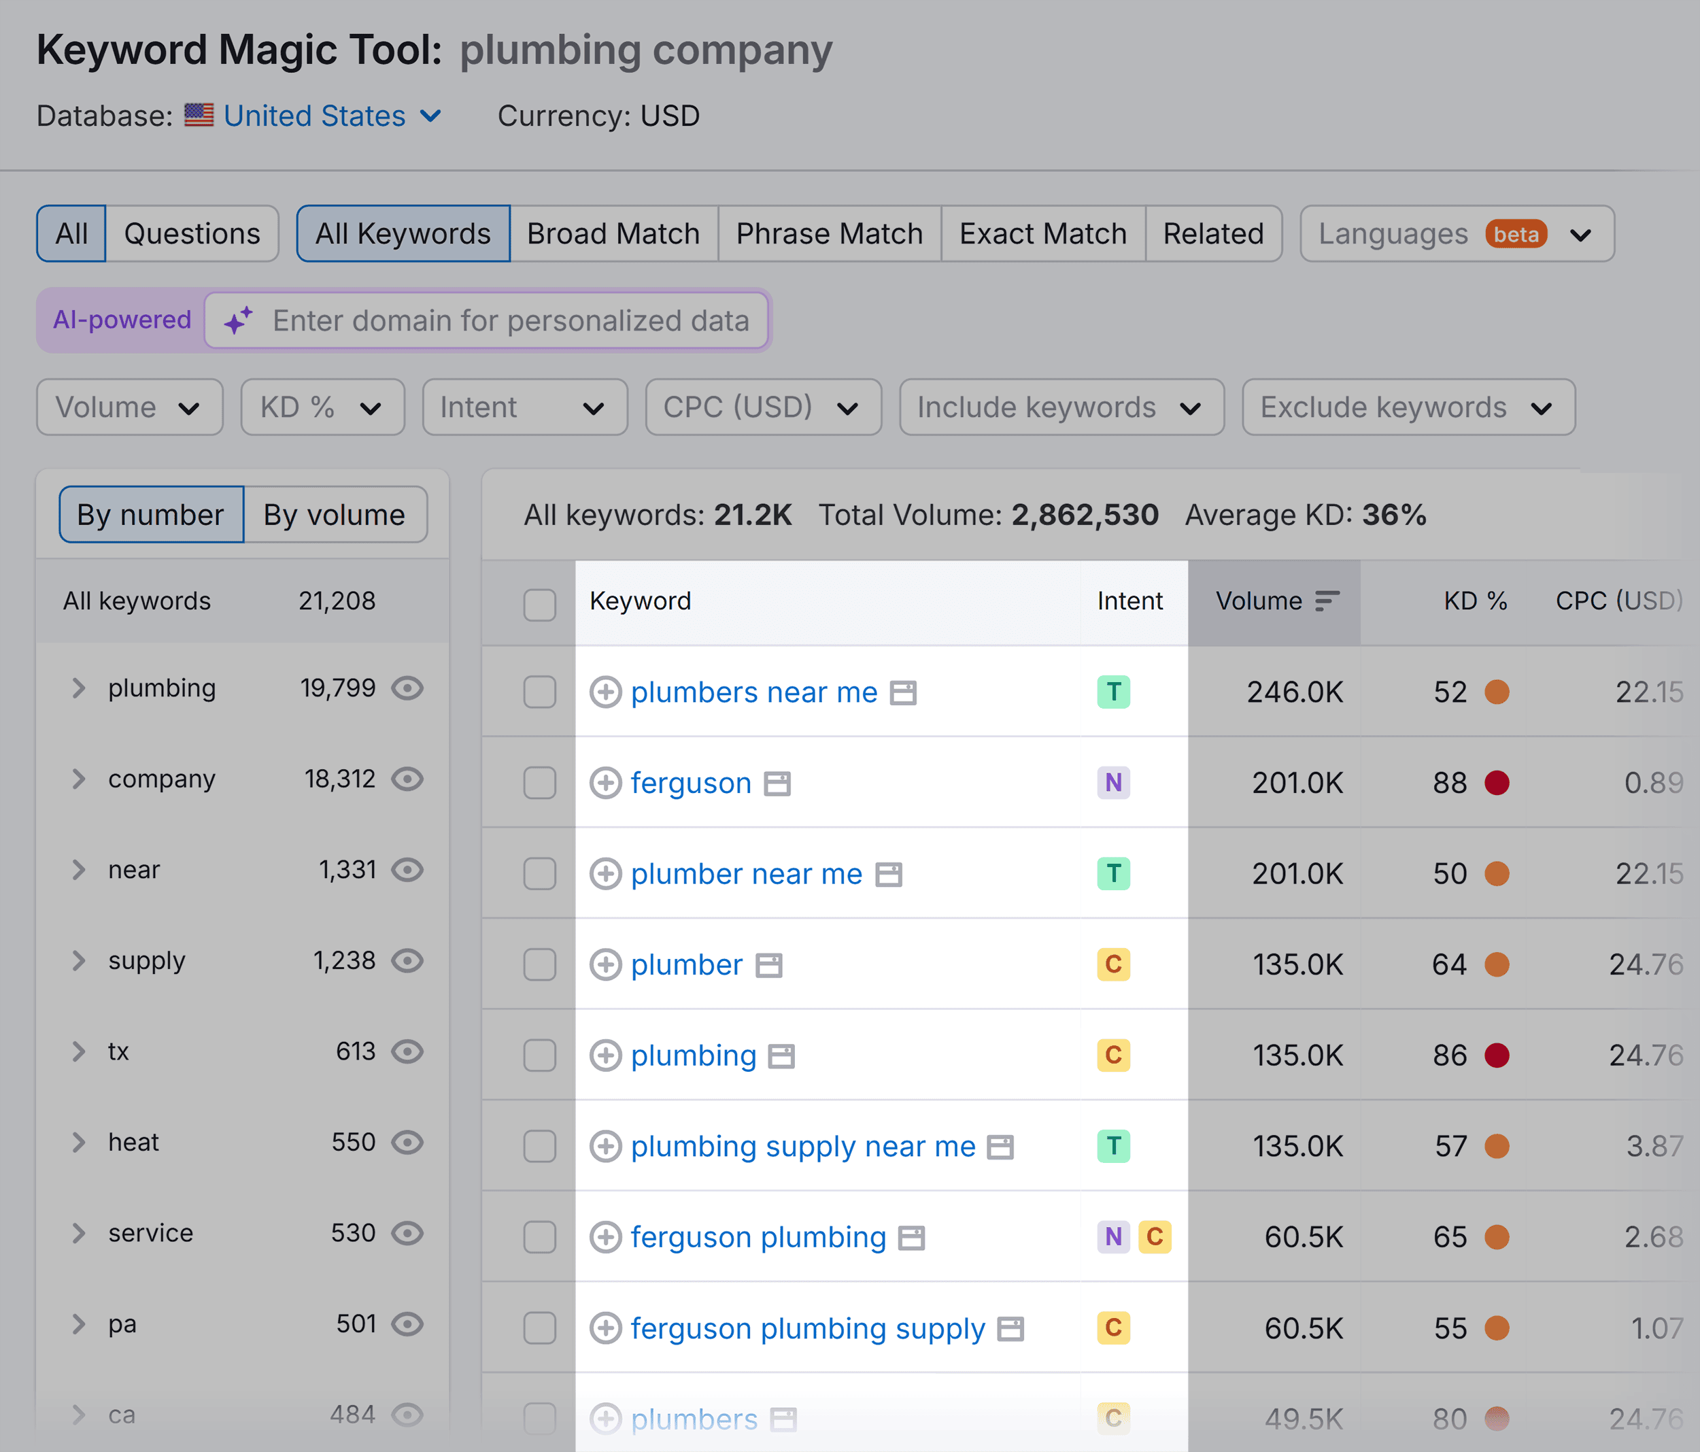Click the US flag database icon

[x=199, y=116]
